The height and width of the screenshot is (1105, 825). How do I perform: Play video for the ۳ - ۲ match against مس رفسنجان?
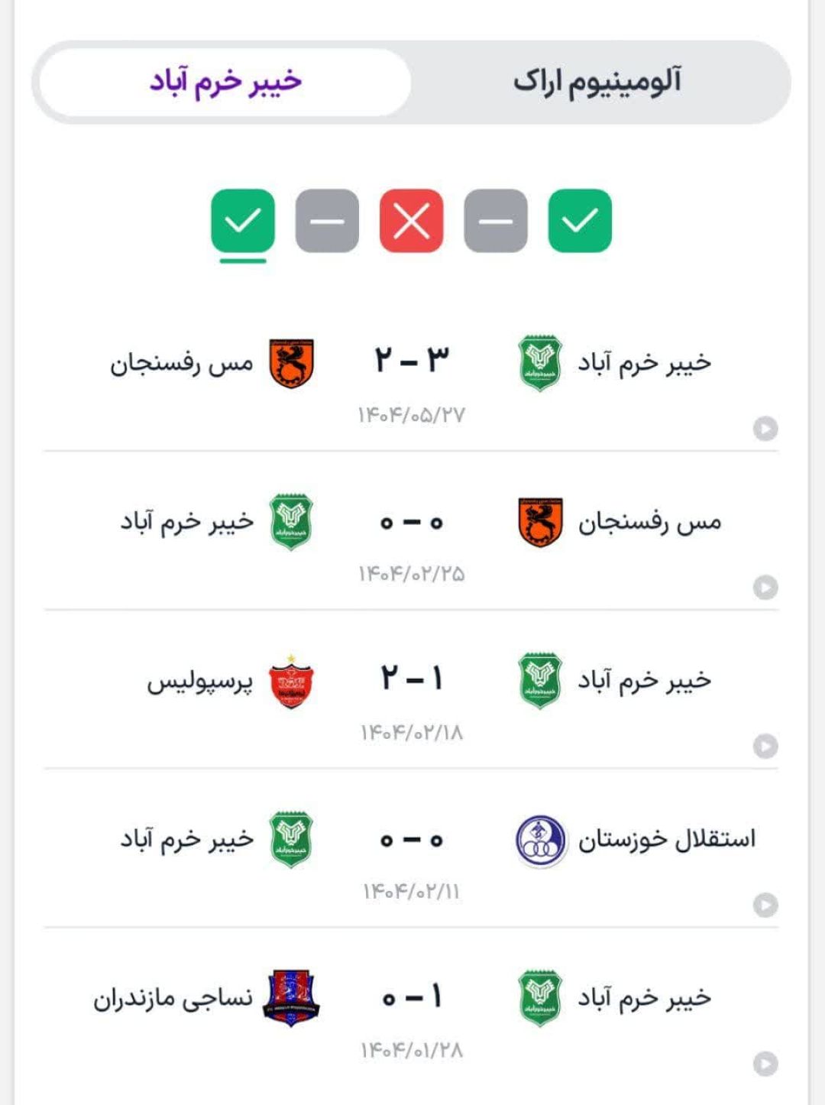pos(765,429)
